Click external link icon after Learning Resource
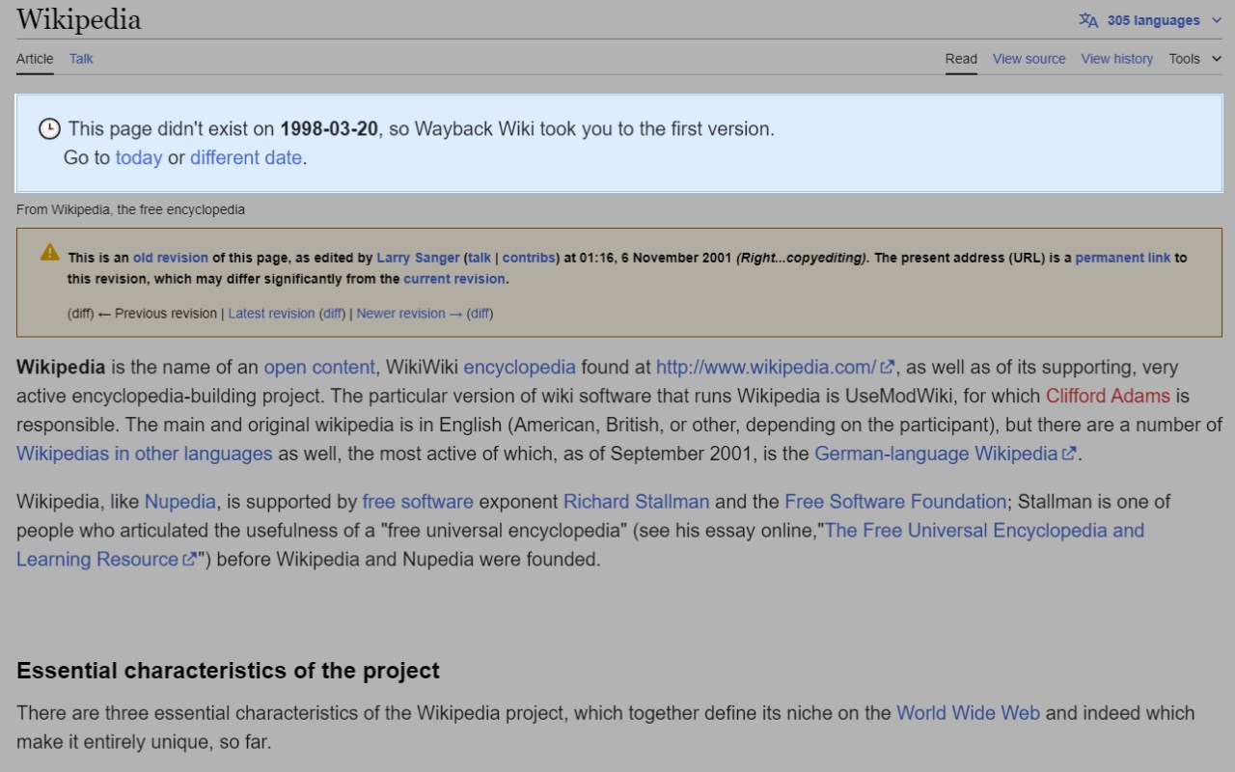This screenshot has height=772, width=1235. [x=190, y=559]
